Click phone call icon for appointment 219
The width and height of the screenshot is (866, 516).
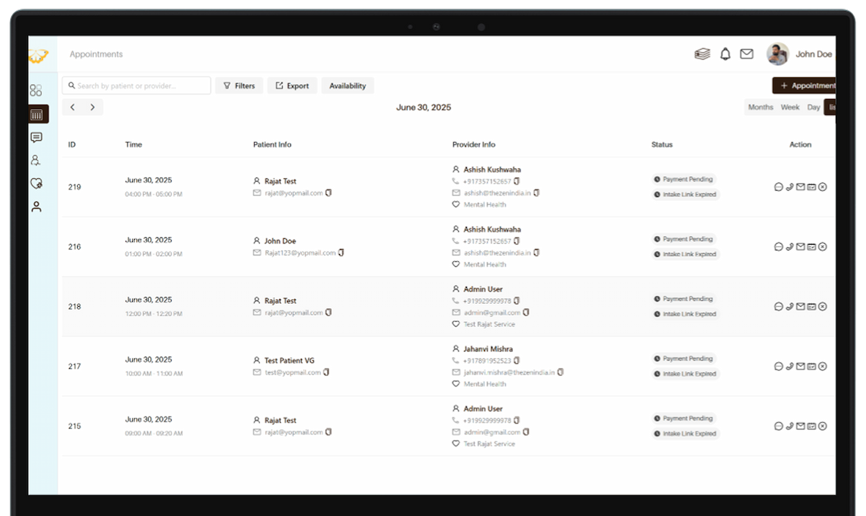[x=790, y=187]
